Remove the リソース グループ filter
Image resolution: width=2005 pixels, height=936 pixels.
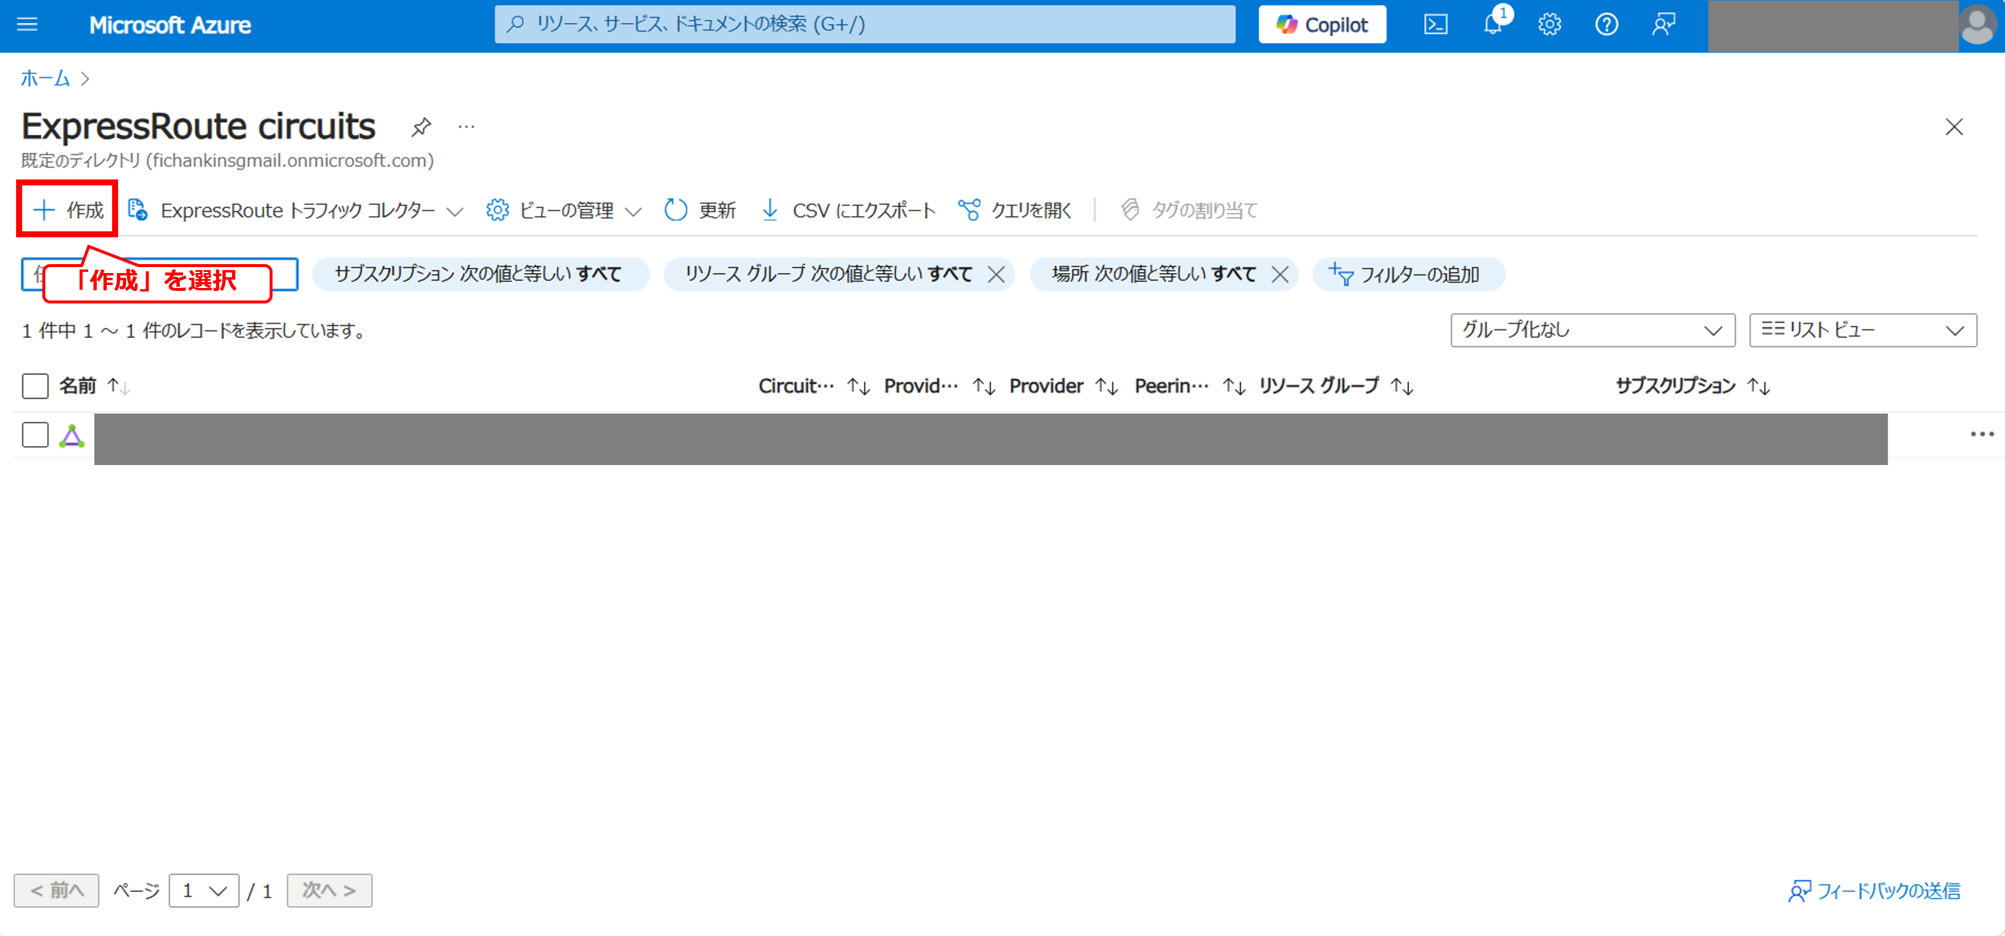[x=995, y=275]
